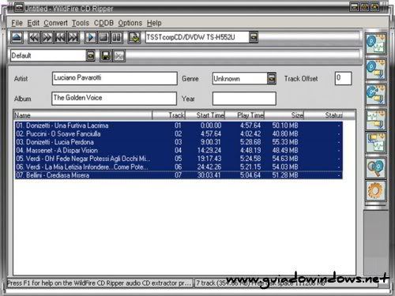The height and width of the screenshot is (296, 395).
Task: Click second sidebar icon, CD to file
Action: [x=376, y=69]
